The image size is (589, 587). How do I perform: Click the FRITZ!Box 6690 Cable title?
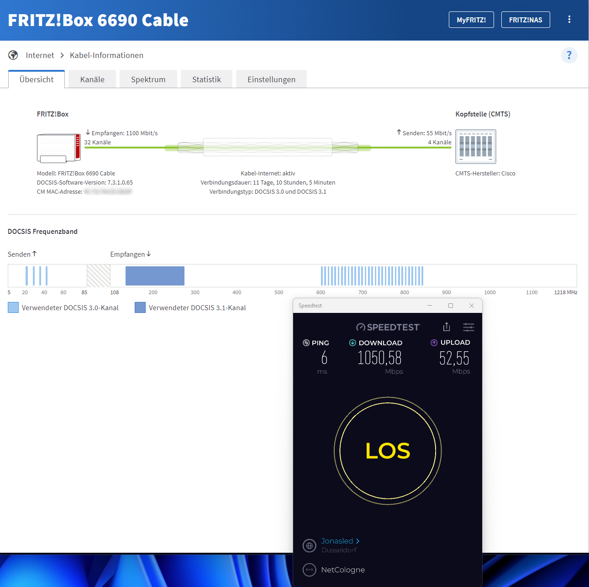click(x=98, y=20)
